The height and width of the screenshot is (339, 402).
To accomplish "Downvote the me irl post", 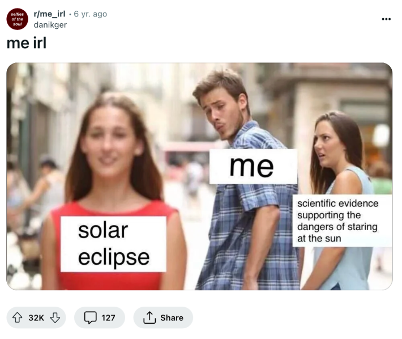I will coord(55,317).
